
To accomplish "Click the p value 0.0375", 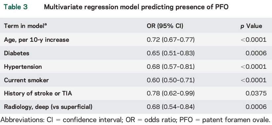I will 256,93.
